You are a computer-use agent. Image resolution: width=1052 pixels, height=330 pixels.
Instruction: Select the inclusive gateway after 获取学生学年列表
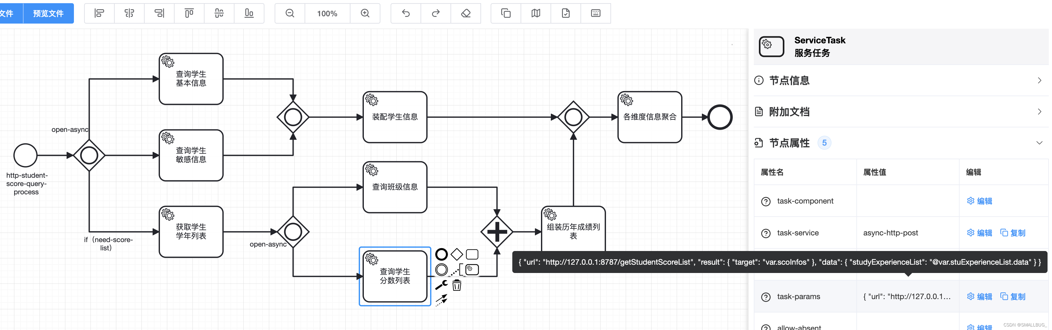click(293, 232)
